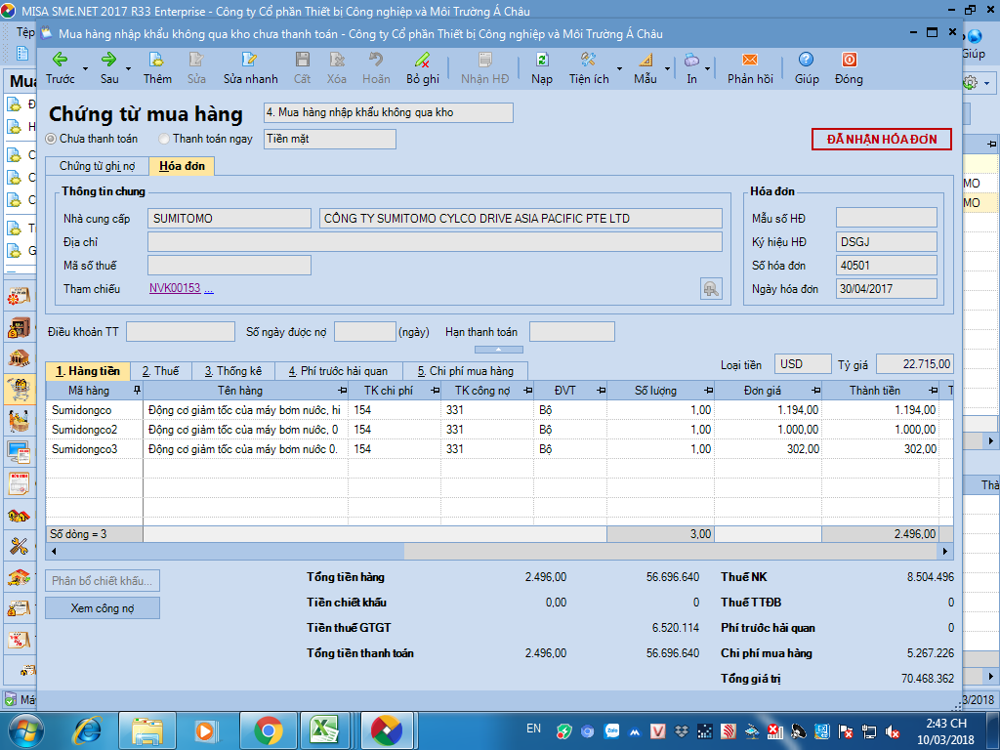
Task: Click the Cất save icon
Action: click(303, 67)
